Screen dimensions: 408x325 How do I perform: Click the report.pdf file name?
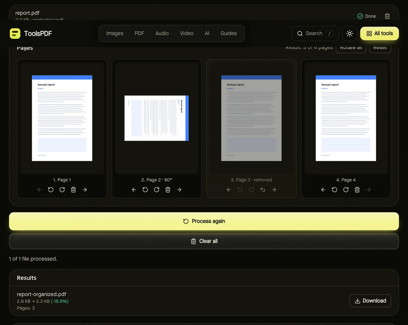tap(28, 13)
